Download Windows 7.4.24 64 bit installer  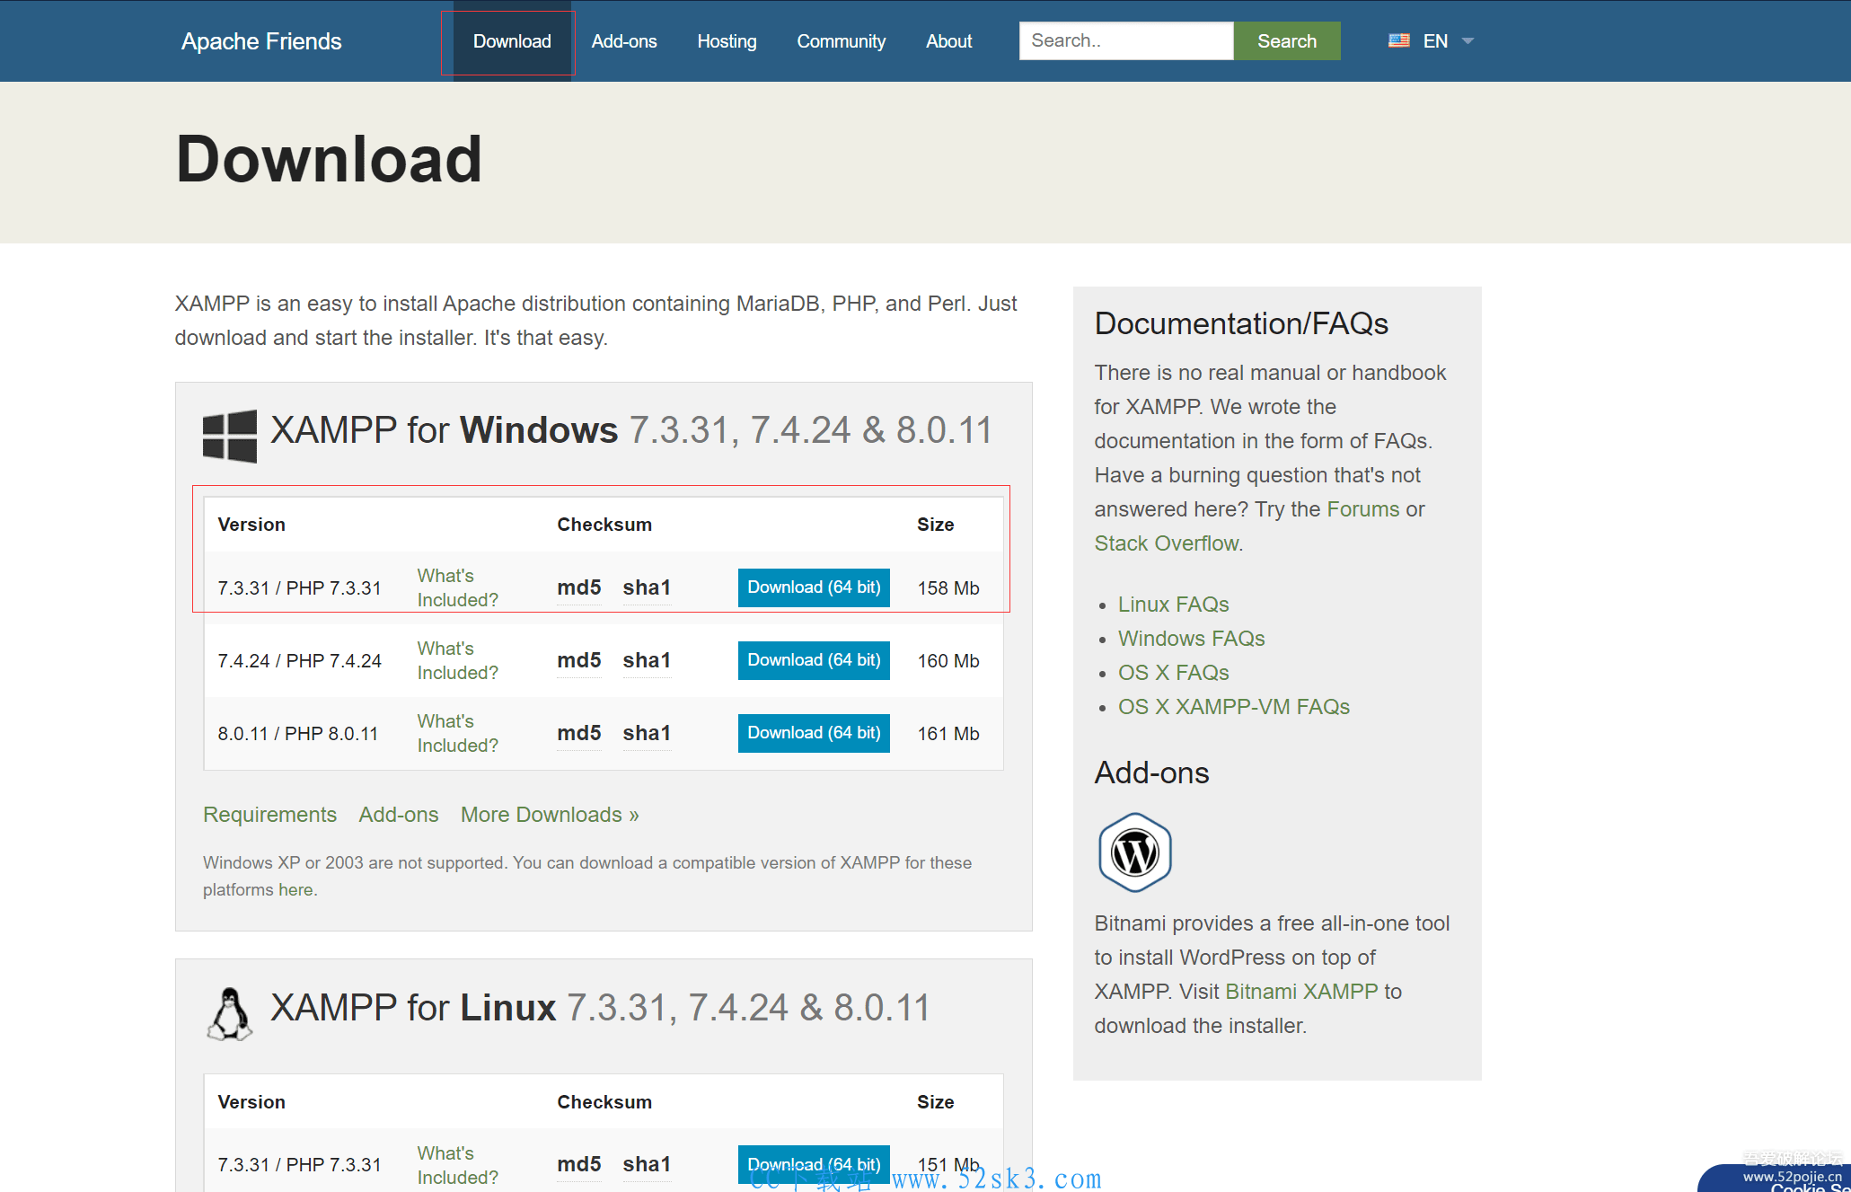[814, 660]
